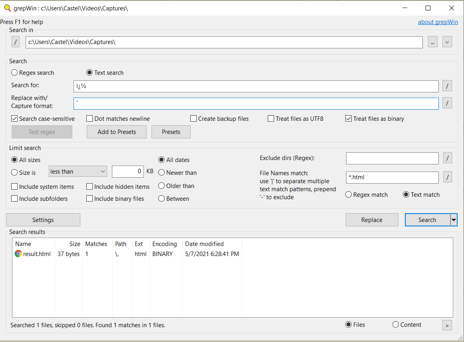This screenshot has height=342, width=464.
Task: Start the Search button
Action: pyautogui.click(x=427, y=220)
